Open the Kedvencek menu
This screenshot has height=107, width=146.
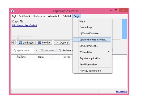click(39, 16)
